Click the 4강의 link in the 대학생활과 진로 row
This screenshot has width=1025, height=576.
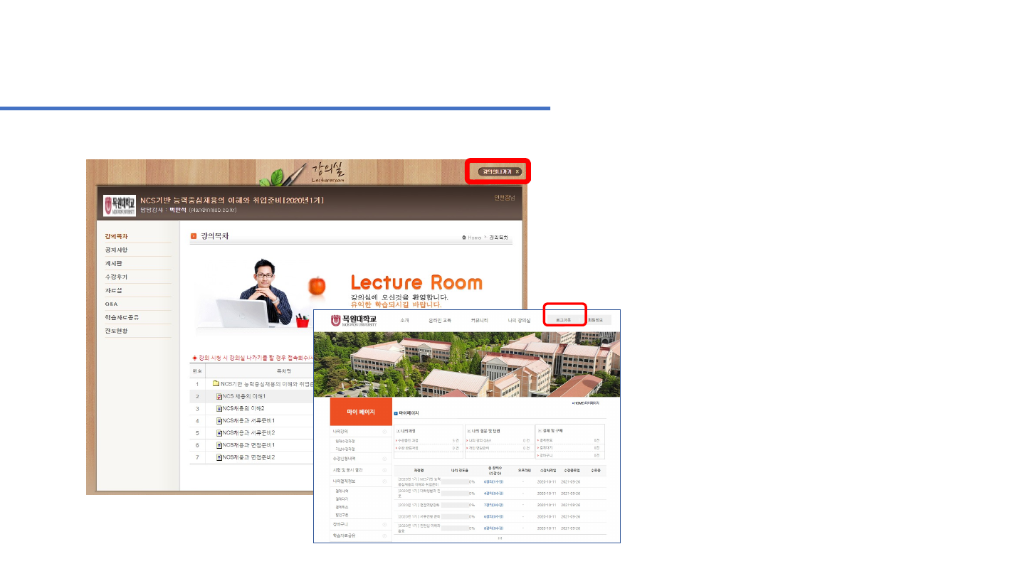(493, 493)
